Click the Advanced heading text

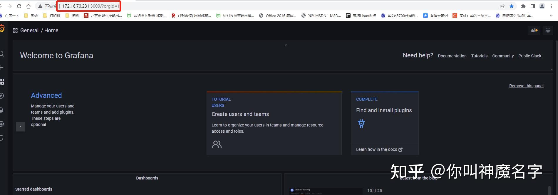46,95
